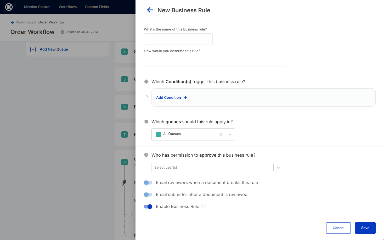Screen dimensions: 384x240
Task: Open the Select user(s) dropdown
Action: coord(217,168)
